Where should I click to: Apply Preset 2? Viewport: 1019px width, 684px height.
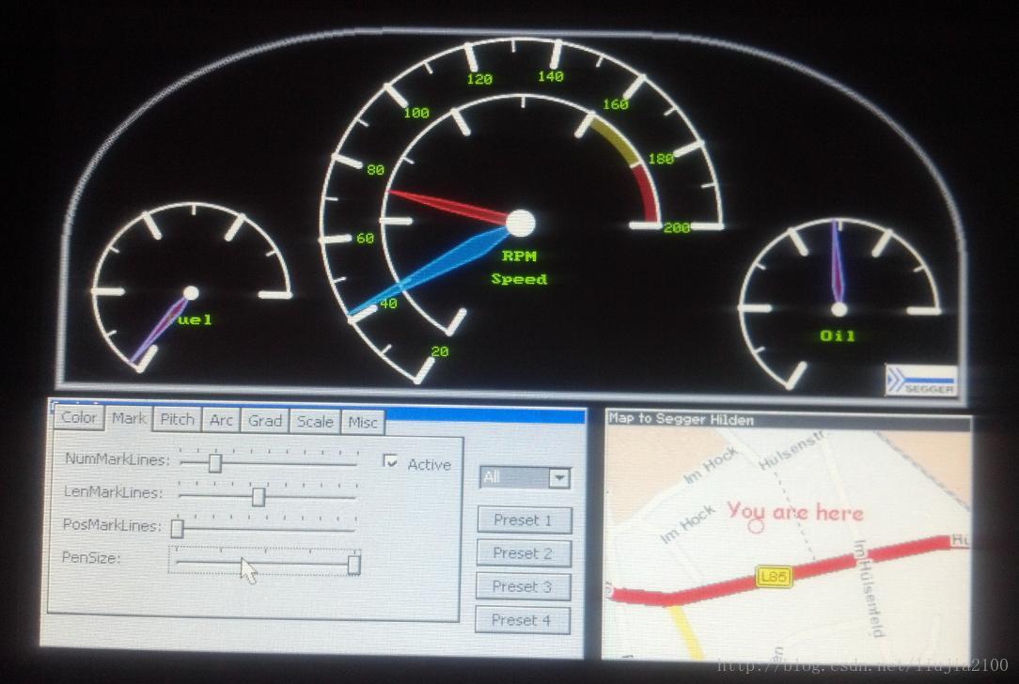[524, 553]
